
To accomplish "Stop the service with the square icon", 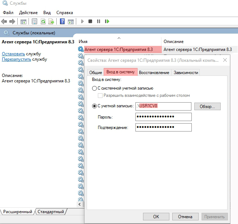I will pos(90,21).
